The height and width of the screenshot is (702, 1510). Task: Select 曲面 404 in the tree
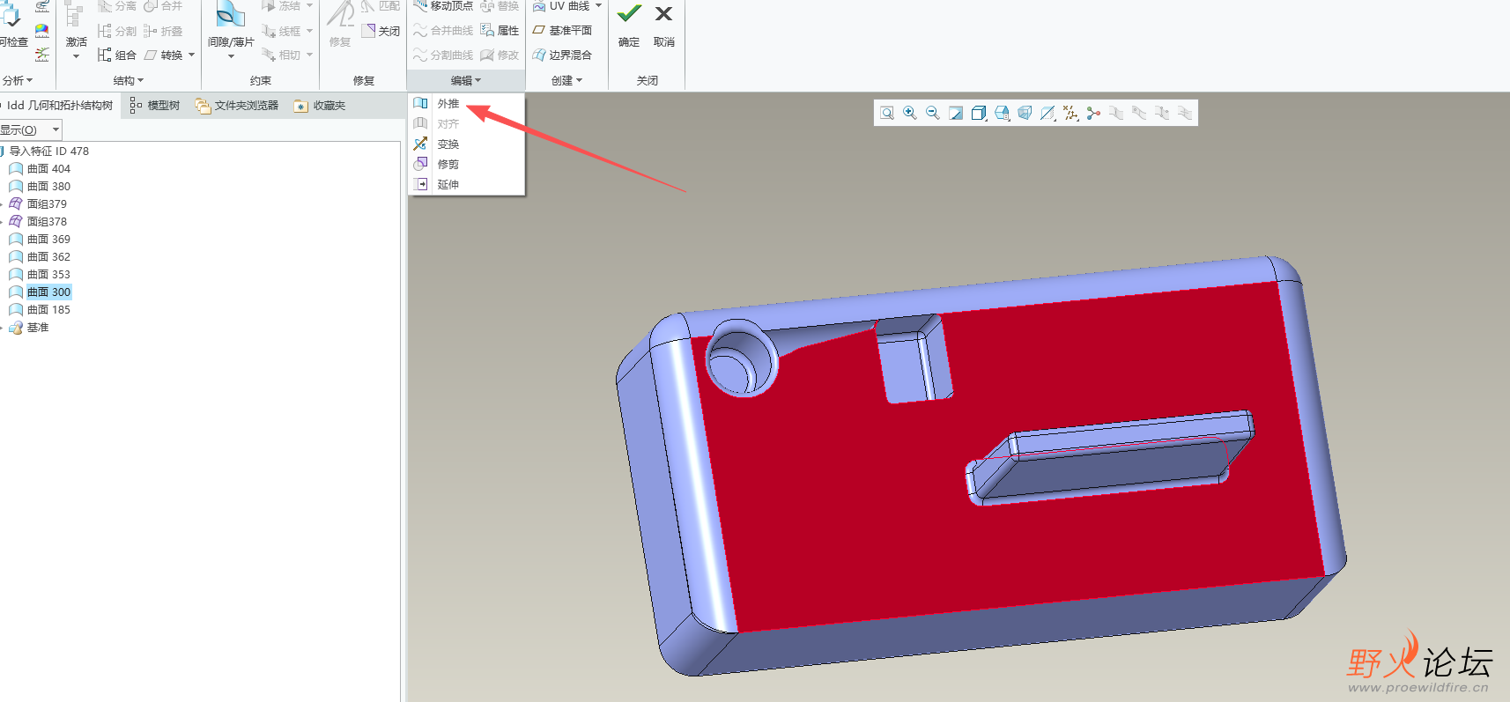[41, 168]
